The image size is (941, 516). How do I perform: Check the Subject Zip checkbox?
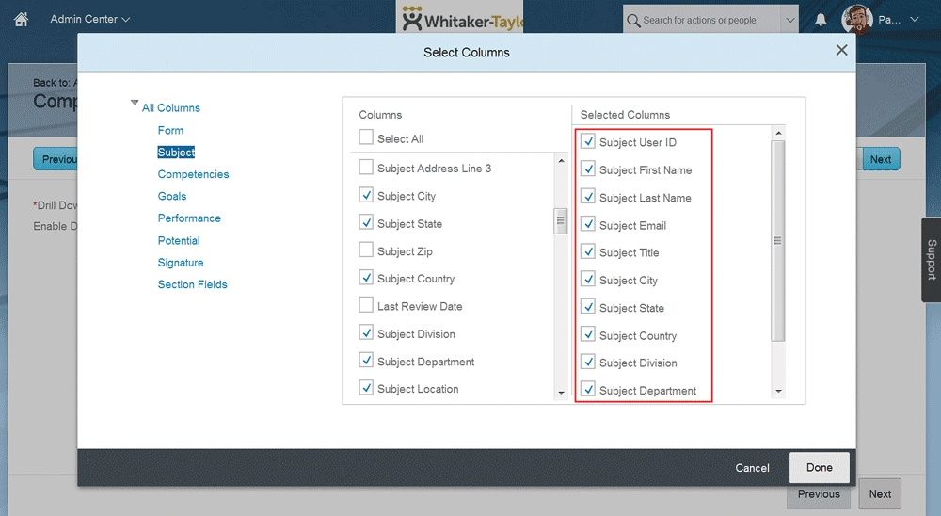366,250
